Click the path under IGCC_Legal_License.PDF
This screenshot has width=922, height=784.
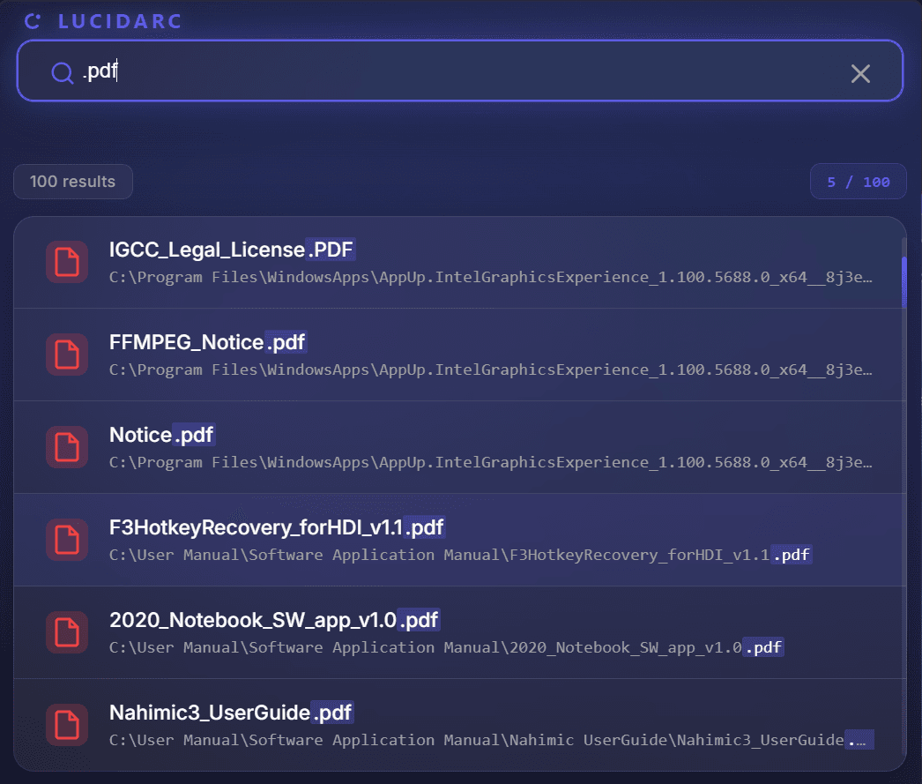pos(491,277)
